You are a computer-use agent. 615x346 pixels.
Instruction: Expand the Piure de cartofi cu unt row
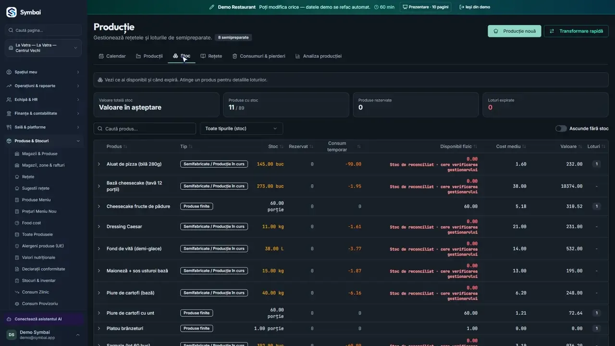99,313
